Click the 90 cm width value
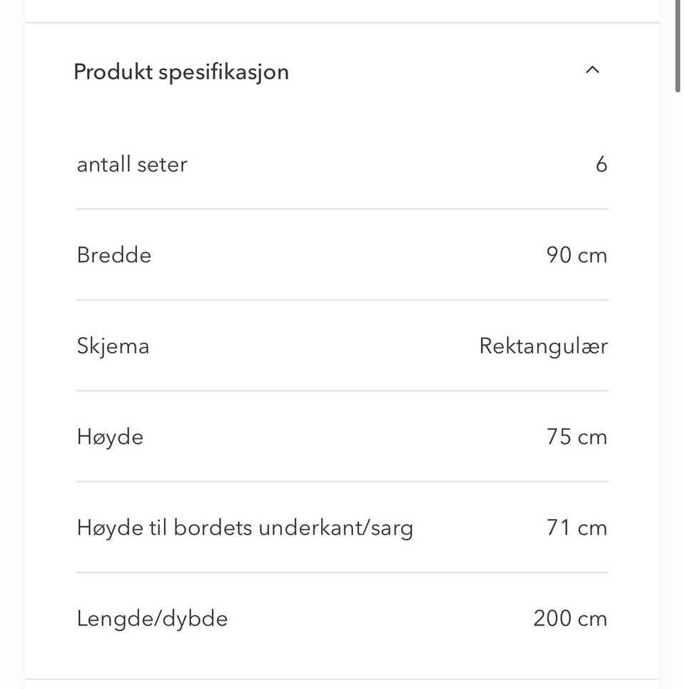 pos(577,256)
